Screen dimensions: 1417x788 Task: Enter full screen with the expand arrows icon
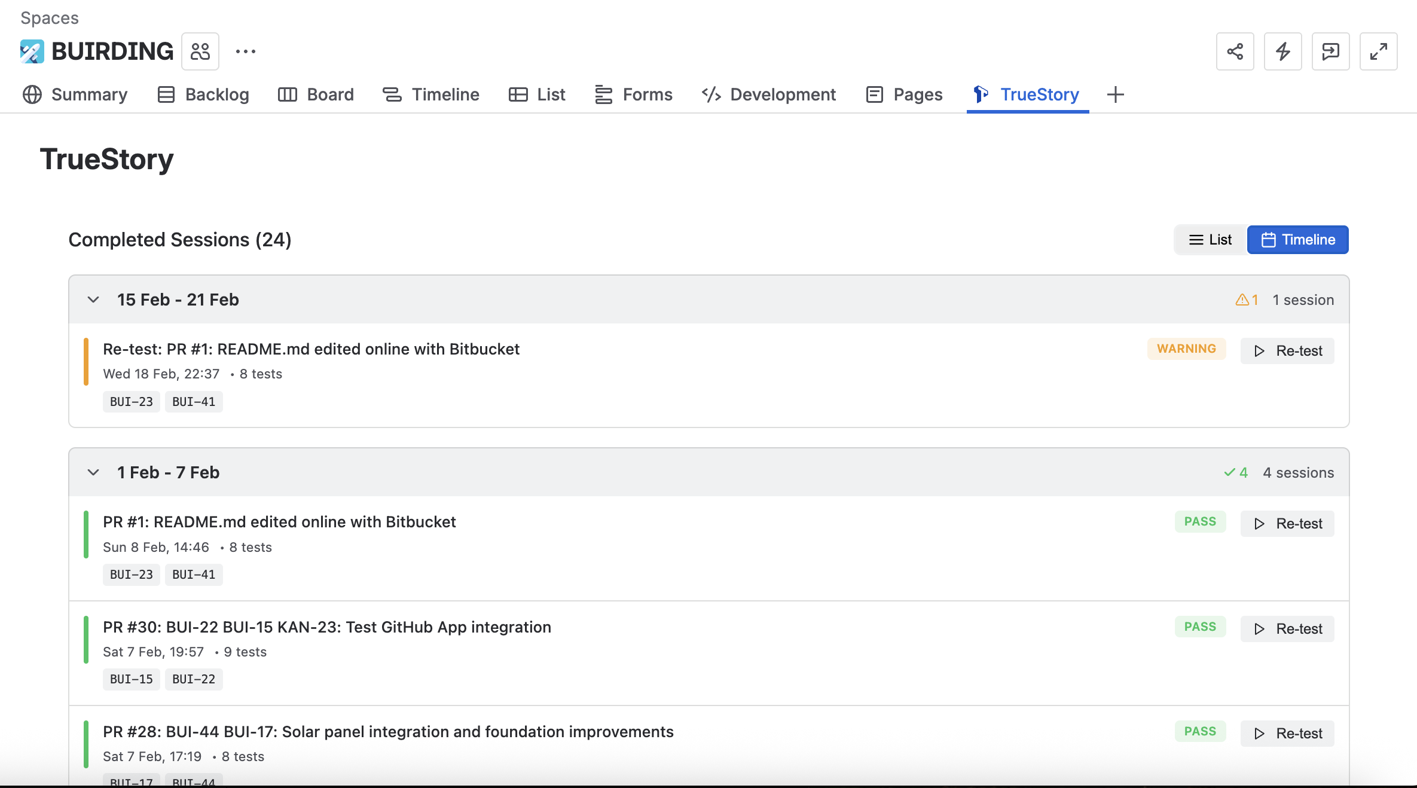point(1378,51)
